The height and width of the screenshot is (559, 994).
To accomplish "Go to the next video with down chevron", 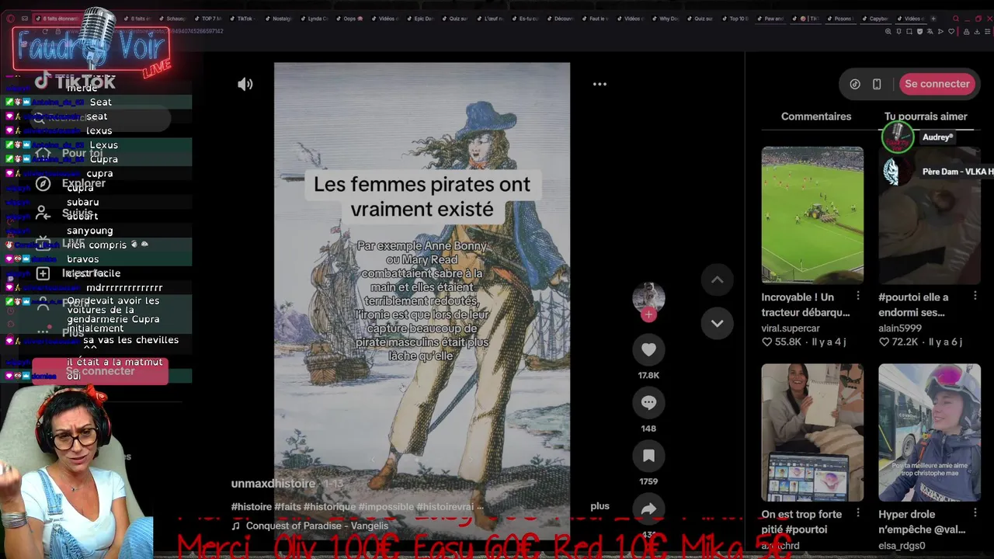I will [718, 323].
